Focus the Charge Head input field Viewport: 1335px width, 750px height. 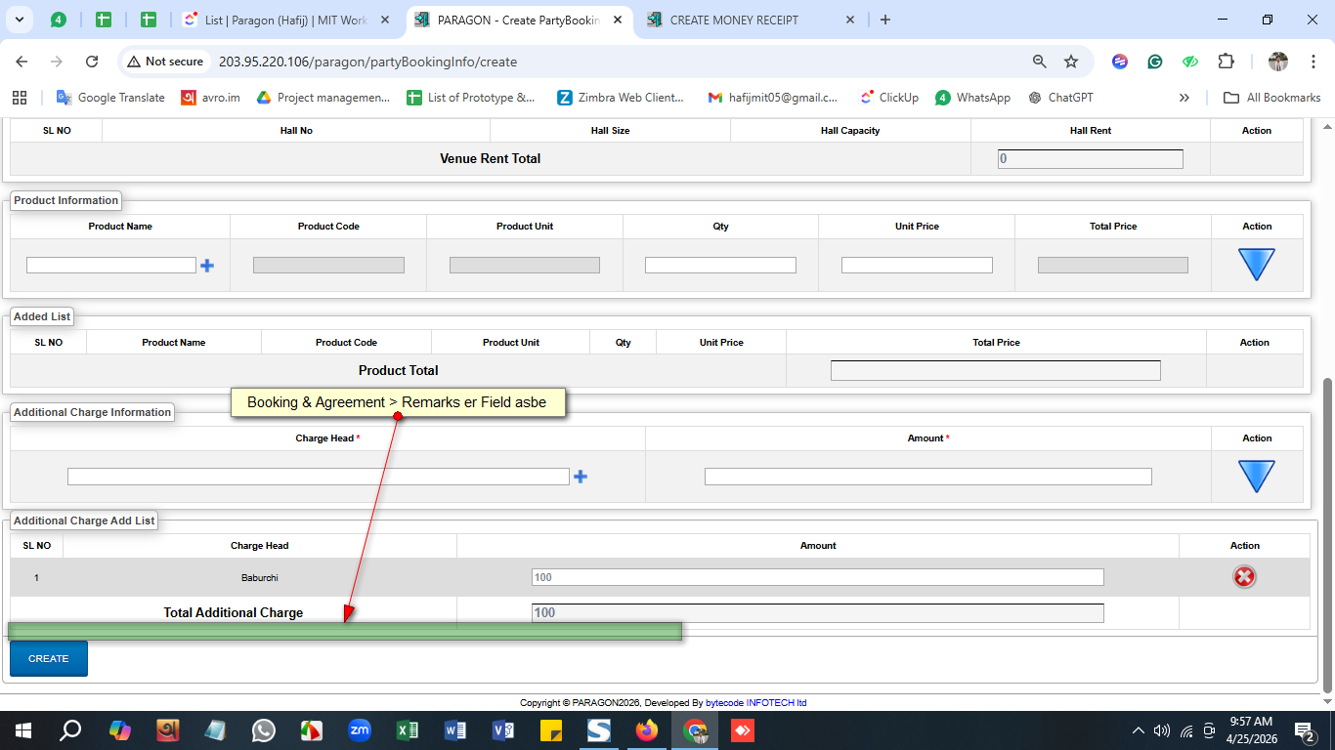pyautogui.click(x=319, y=477)
